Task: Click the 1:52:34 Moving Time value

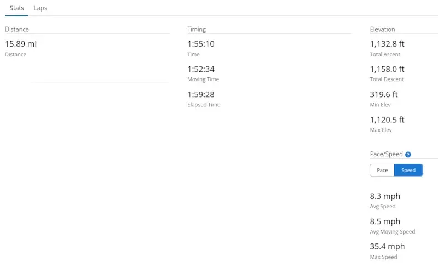Action: 201,69
